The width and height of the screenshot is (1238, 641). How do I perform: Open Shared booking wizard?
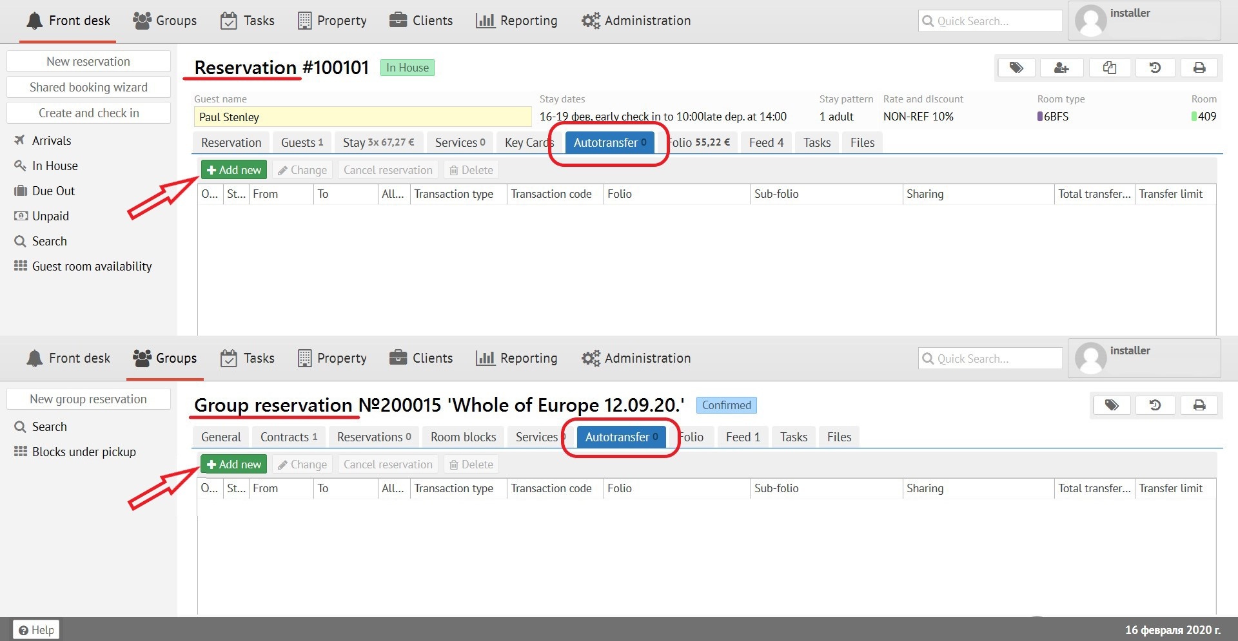[88, 87]
